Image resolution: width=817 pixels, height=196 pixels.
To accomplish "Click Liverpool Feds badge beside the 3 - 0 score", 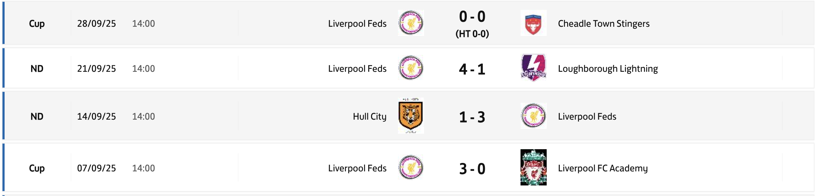I will (x=411, y=167).
